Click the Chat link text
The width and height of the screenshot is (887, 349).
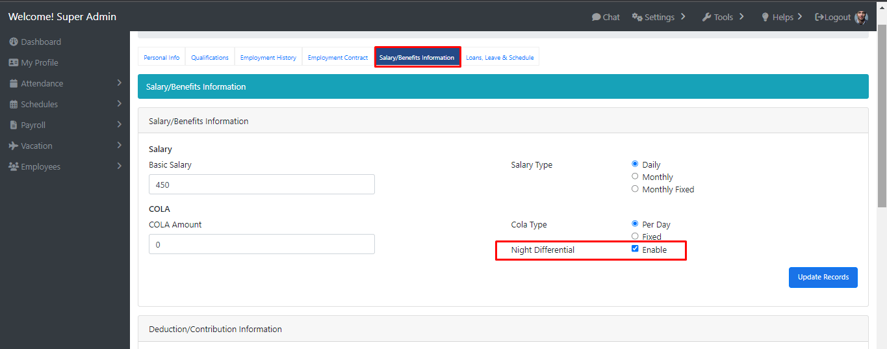point(611,17)
